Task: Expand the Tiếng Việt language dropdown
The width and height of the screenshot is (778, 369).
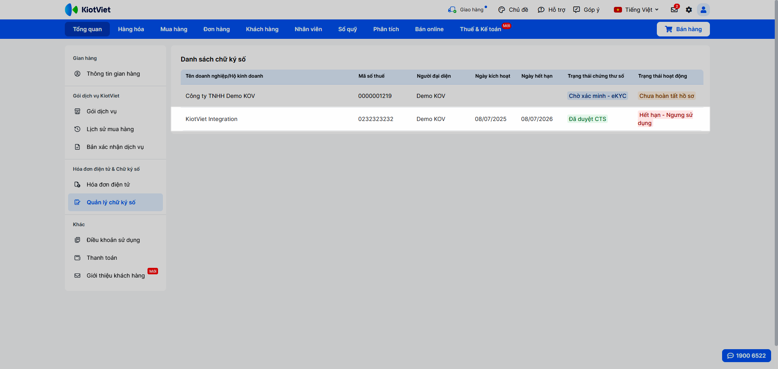Action: pos(636,10)
